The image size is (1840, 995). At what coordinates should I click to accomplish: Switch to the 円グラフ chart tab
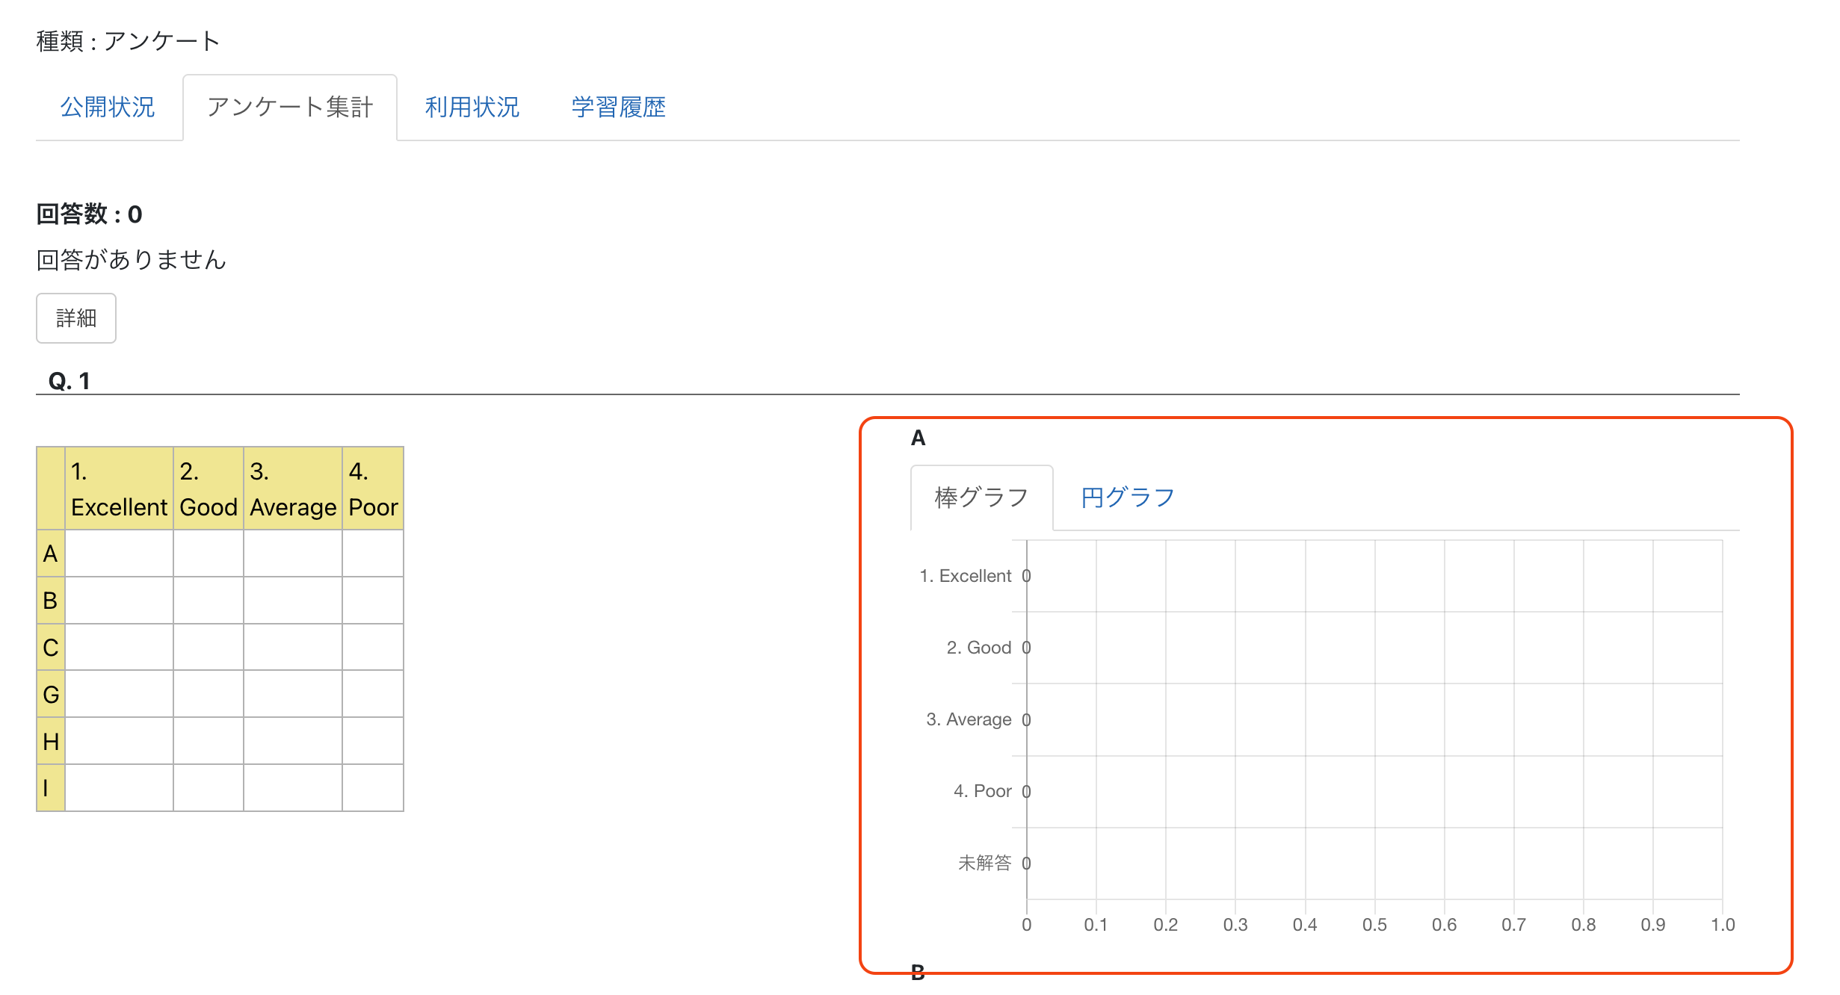[x=1127, y=497]
